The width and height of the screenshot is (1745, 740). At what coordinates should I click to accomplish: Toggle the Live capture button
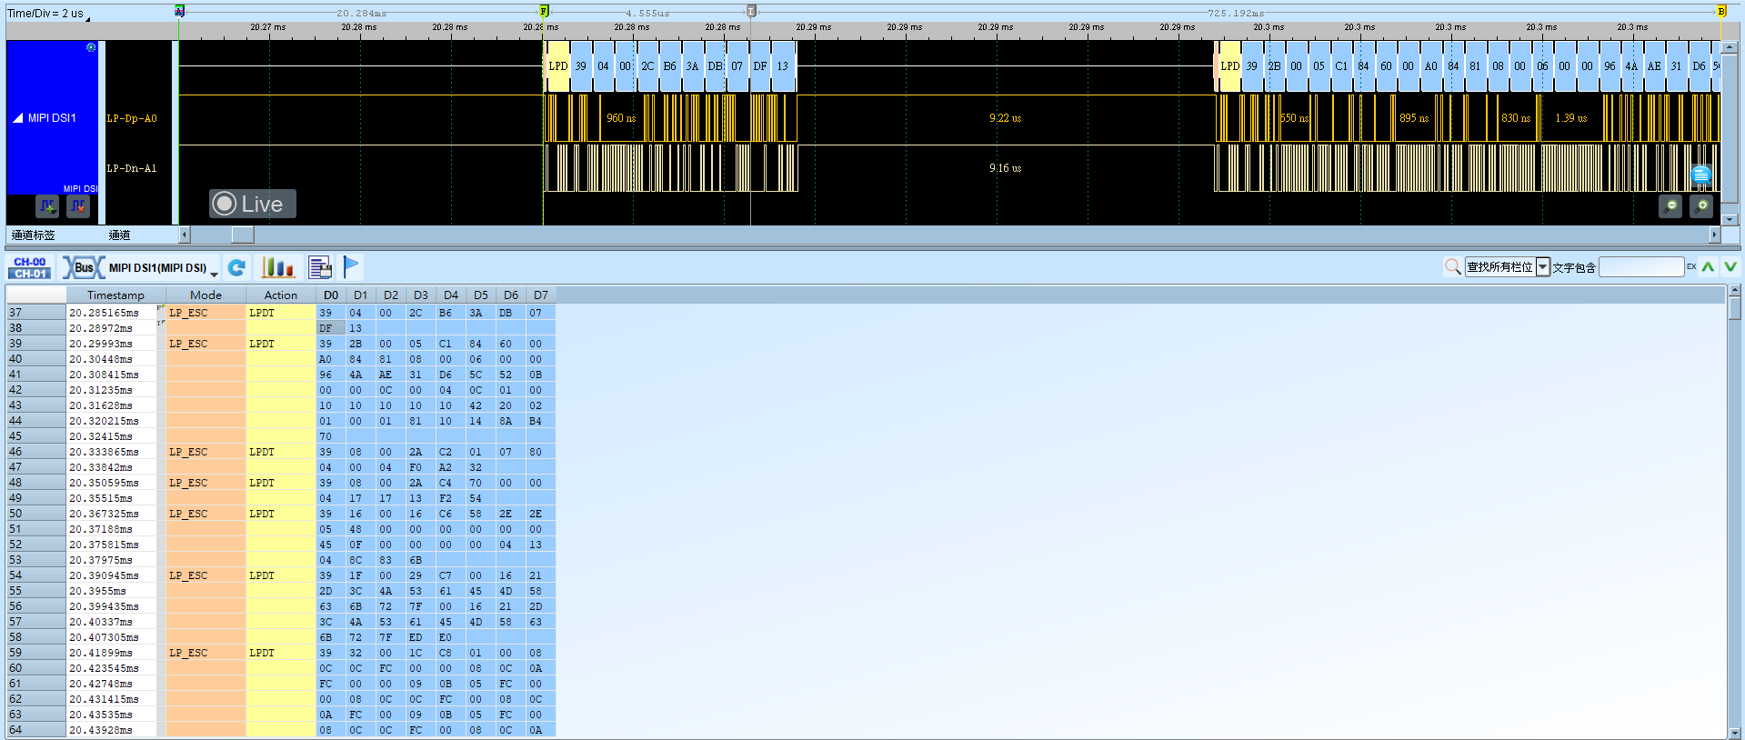click(x=253, y=204)
